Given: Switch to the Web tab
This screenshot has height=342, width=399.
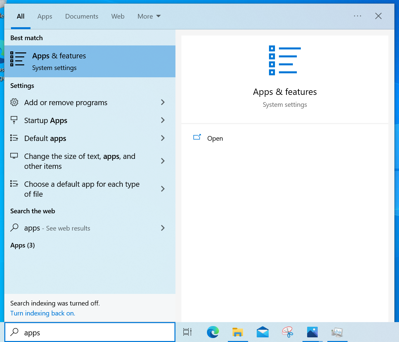Looking at the screenshot, I should (x=118, y=16).
